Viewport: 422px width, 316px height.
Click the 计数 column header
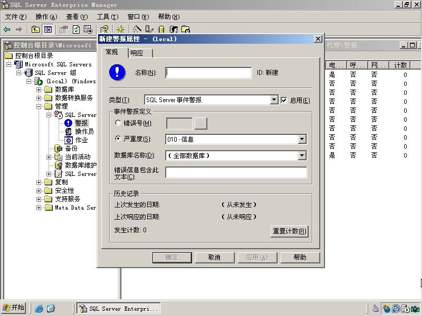pos(400,65)
